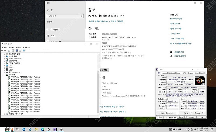Open the Tools dropdown arrow in CPU-Z
The height and width of the screenshot is (132, 216).
(x=185, y=117)
